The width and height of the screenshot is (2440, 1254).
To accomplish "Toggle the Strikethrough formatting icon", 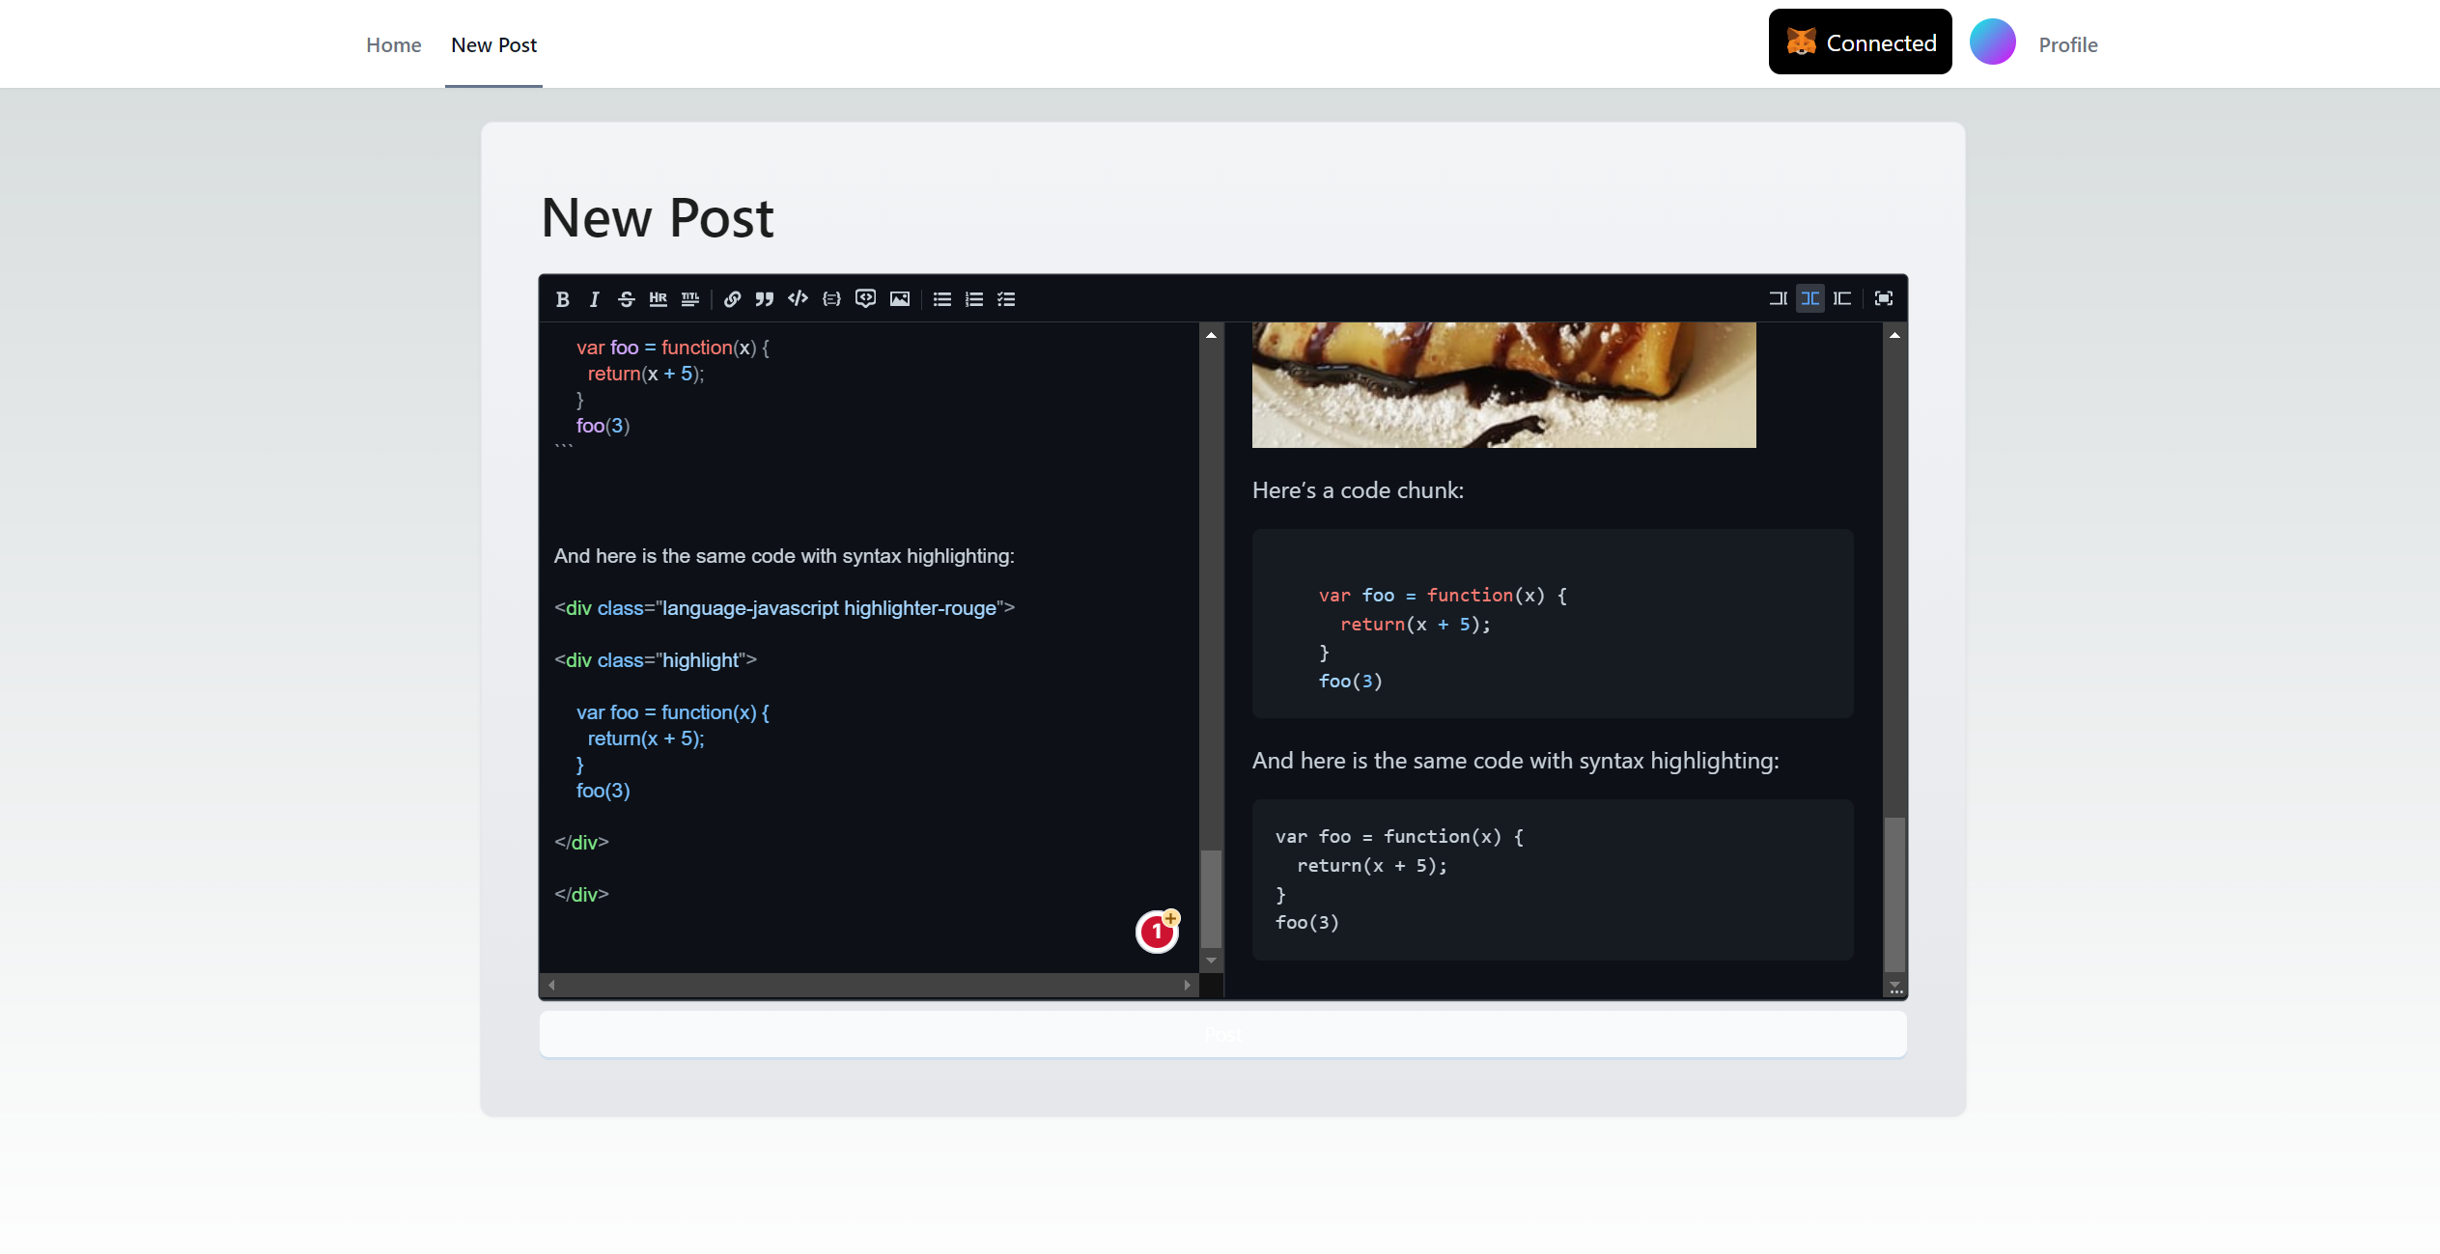I will pyautogui.click(x=625, y=297).
